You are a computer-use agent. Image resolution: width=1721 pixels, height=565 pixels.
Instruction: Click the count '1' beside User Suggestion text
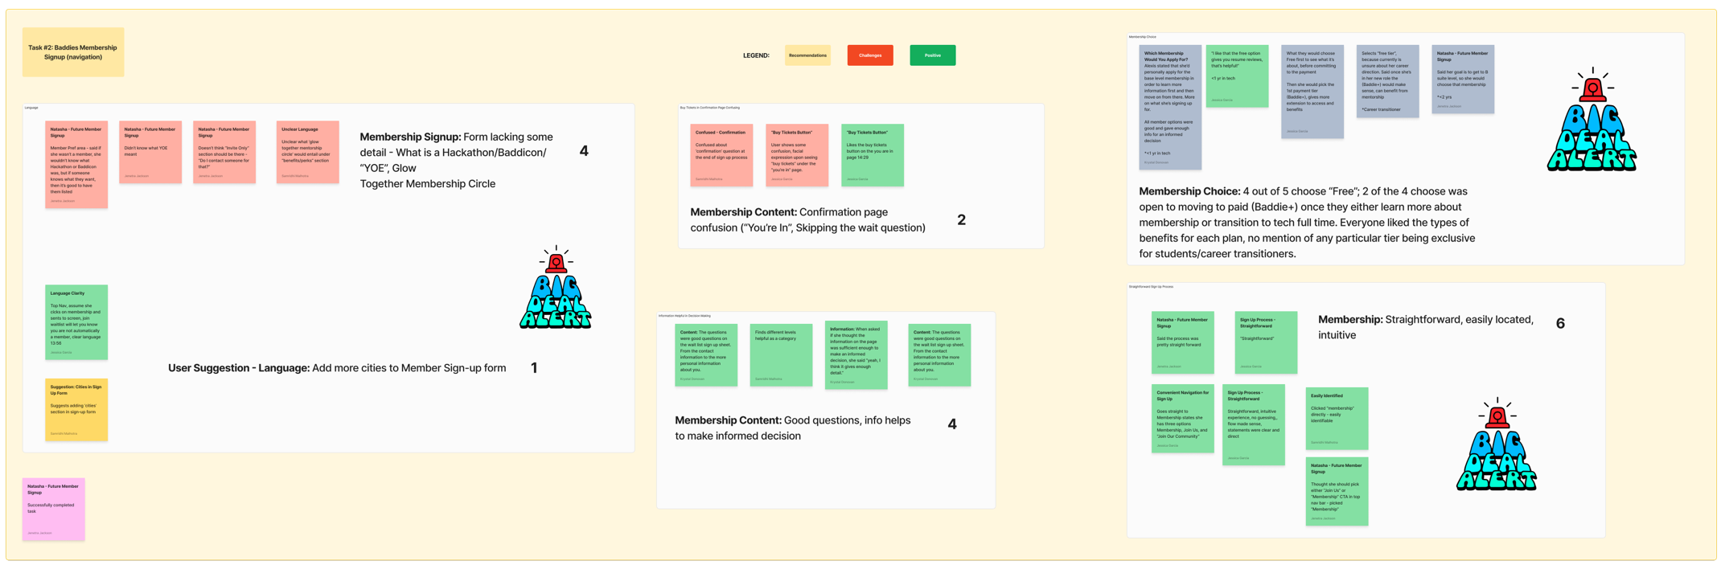click(534, 368)
